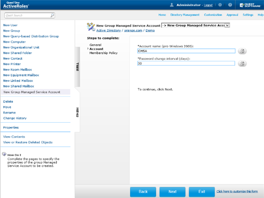This screenshot has height=198, width=264.
Task: Click the settings gear icon in header
Action: 220,5
